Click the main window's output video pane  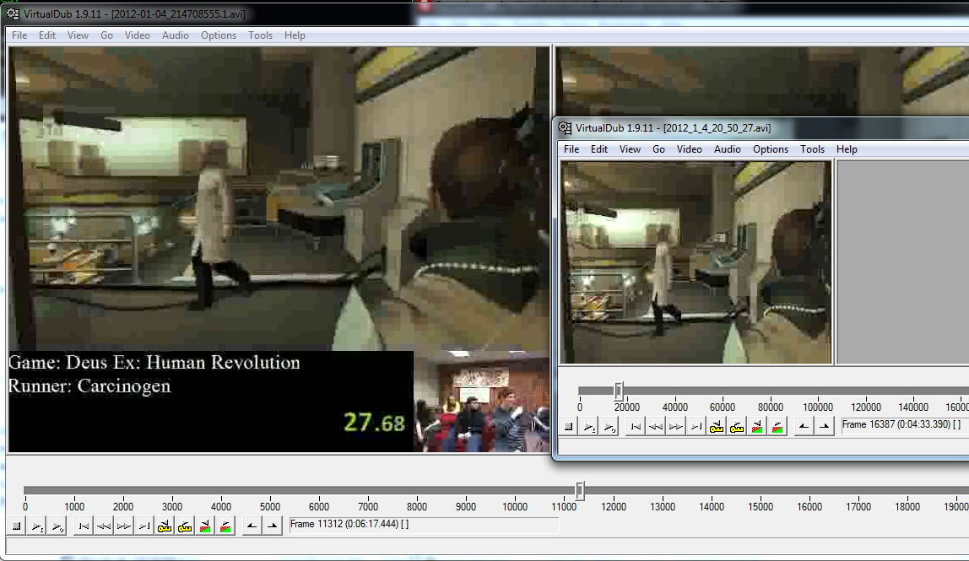click(x=762, y=81)
